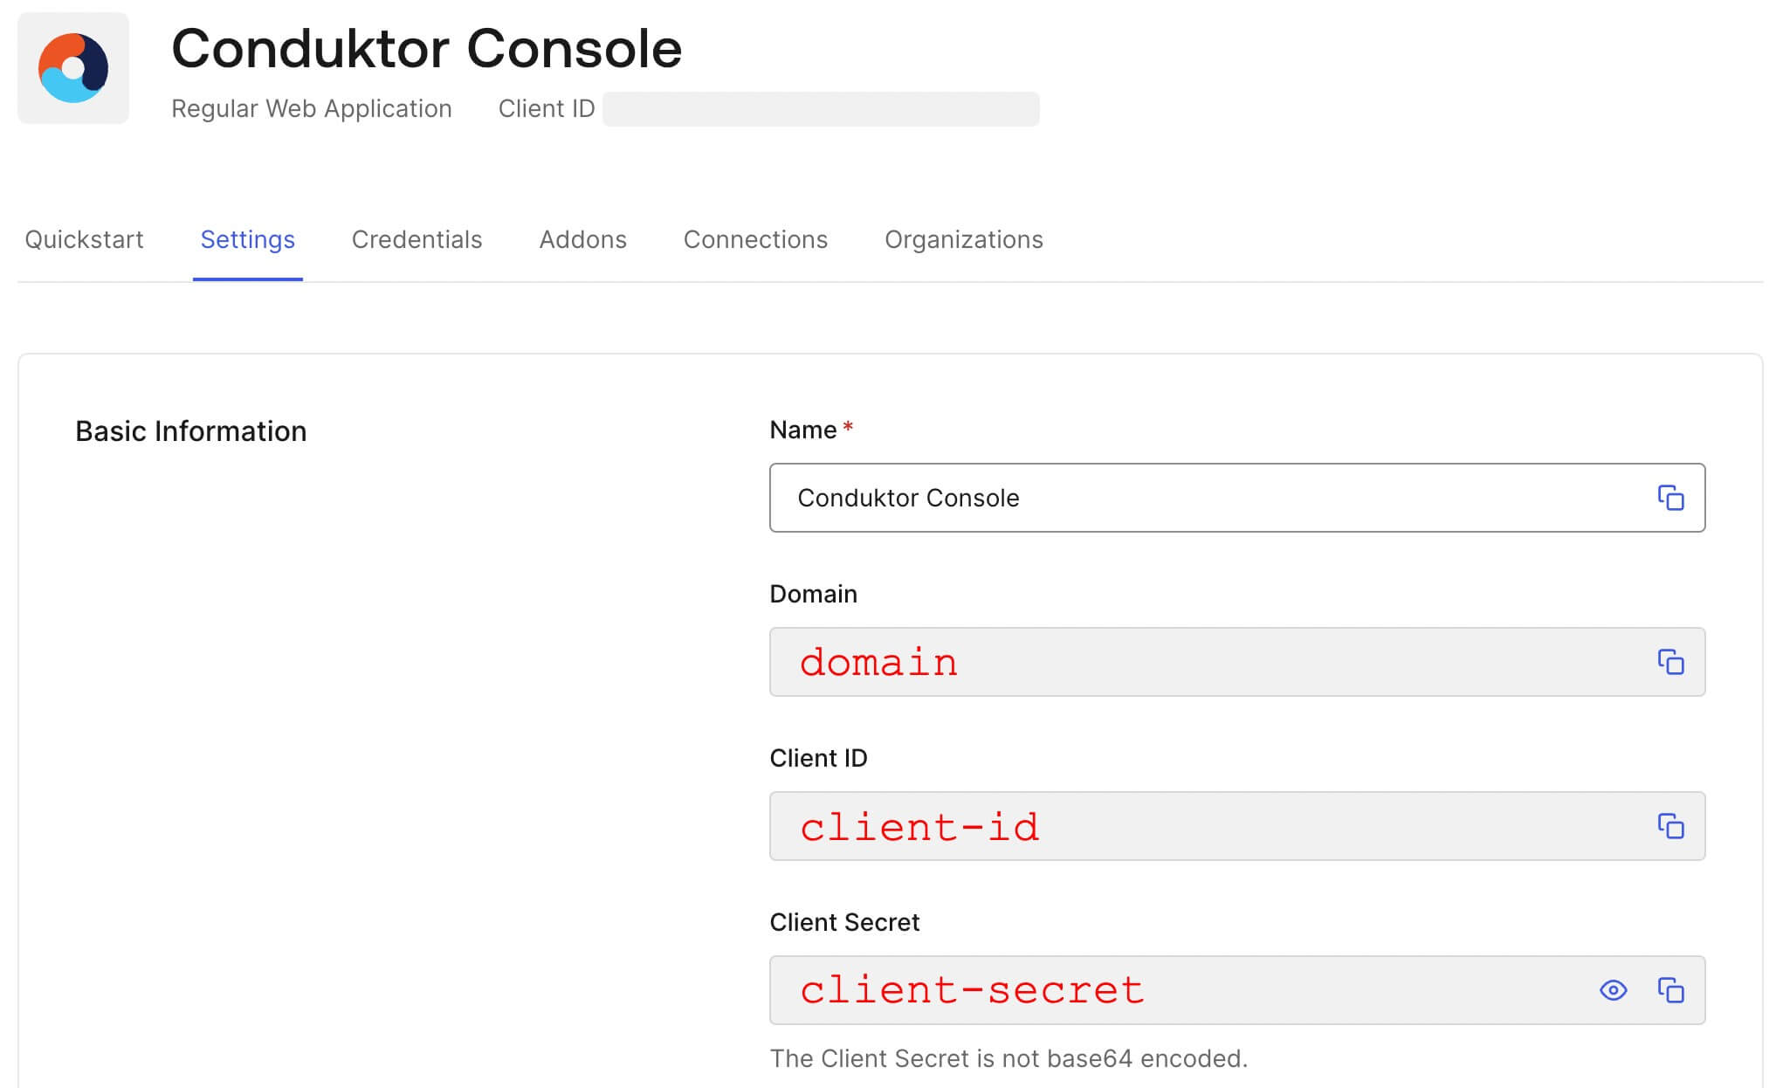Image resolution: width=1776 pixels, height=1088 pixels.
Task: Switch to the Credentials tab
Action: [416, 238]
